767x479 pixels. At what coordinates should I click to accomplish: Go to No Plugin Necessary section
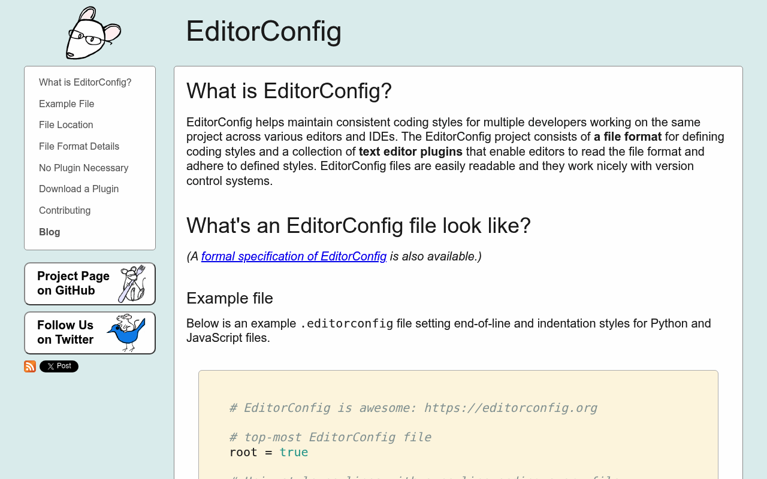(x=83, y=168)
